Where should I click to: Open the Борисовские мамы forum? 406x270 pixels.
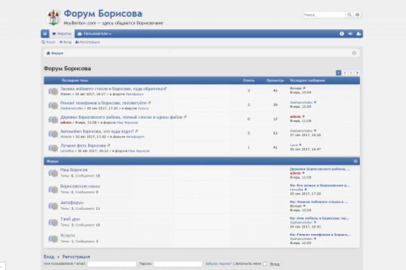pos(80,186)
